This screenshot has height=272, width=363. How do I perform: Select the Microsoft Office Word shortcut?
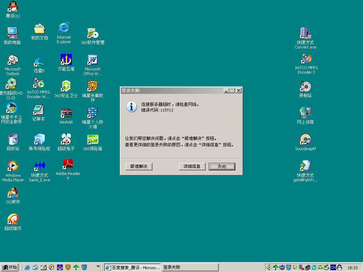pyautogui.click(x=93, y=65)
